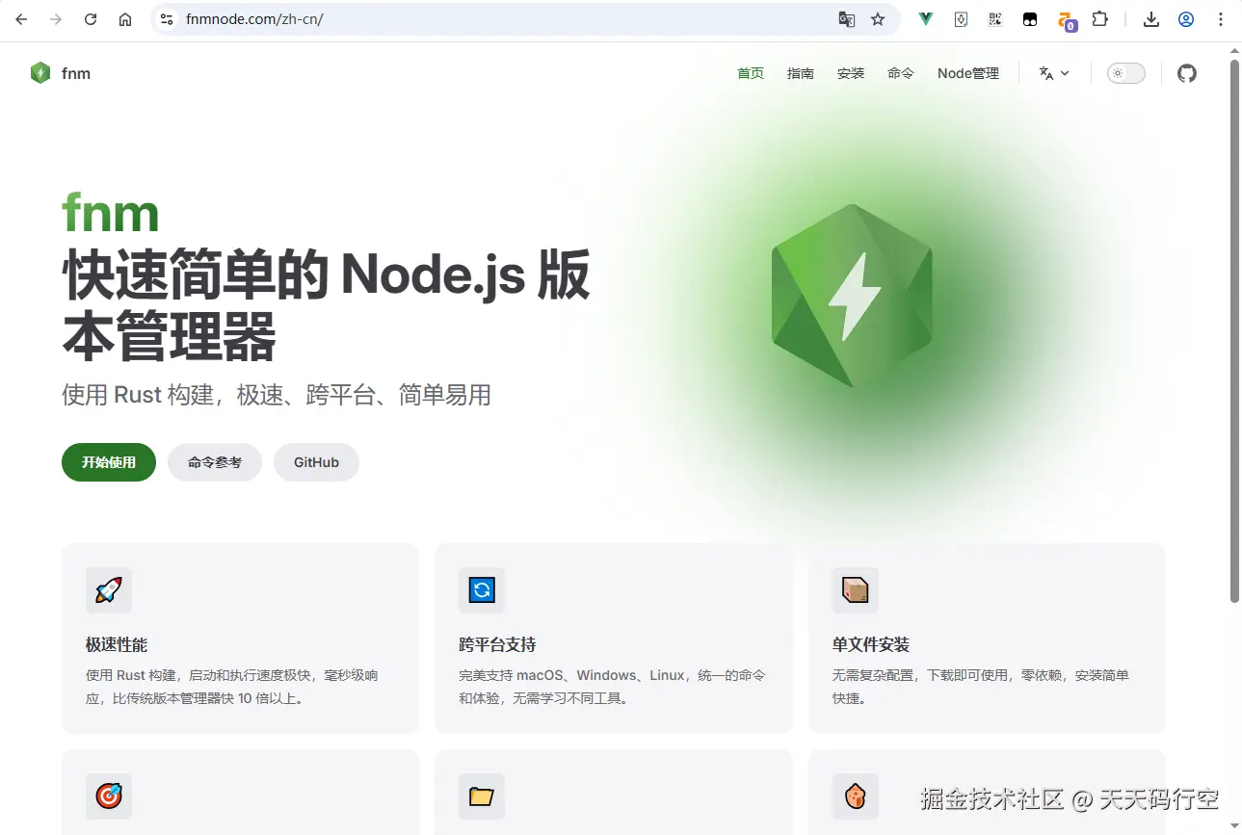Click the 命令参考 button

pyautogui.click(x=215, y=462)
